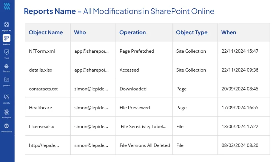This screenshot has height=162, width=276.
Task: Click the 22/11/2024 09:36 timestamp
Action: point(240,70)
